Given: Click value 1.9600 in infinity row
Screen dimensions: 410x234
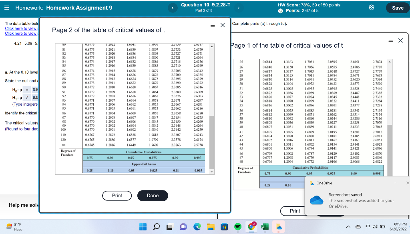Looking at the screenshot, I should (x=153, y=145).
